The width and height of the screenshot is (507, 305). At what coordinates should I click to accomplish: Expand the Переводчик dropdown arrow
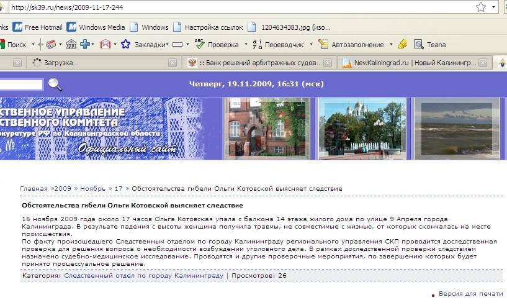311,45
